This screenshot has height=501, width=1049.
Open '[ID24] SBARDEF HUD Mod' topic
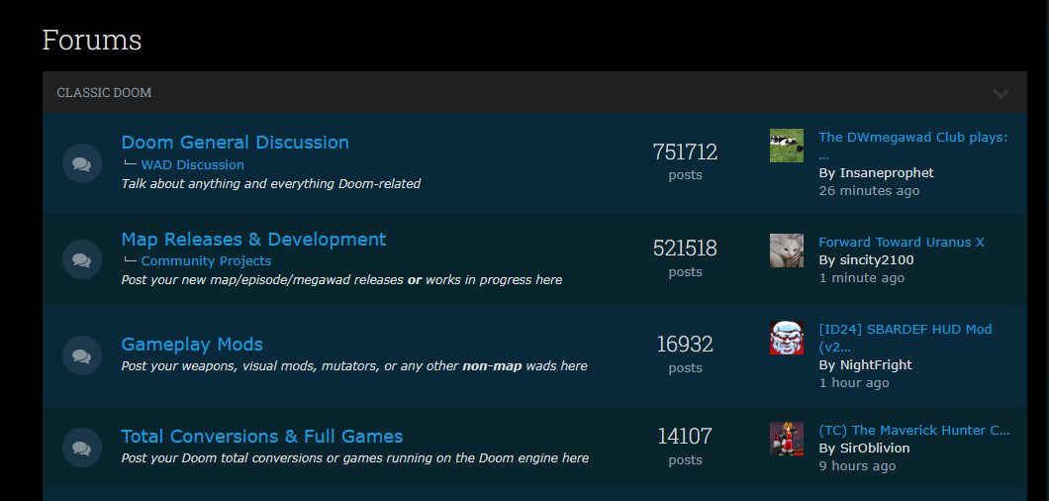pos(906,338)
